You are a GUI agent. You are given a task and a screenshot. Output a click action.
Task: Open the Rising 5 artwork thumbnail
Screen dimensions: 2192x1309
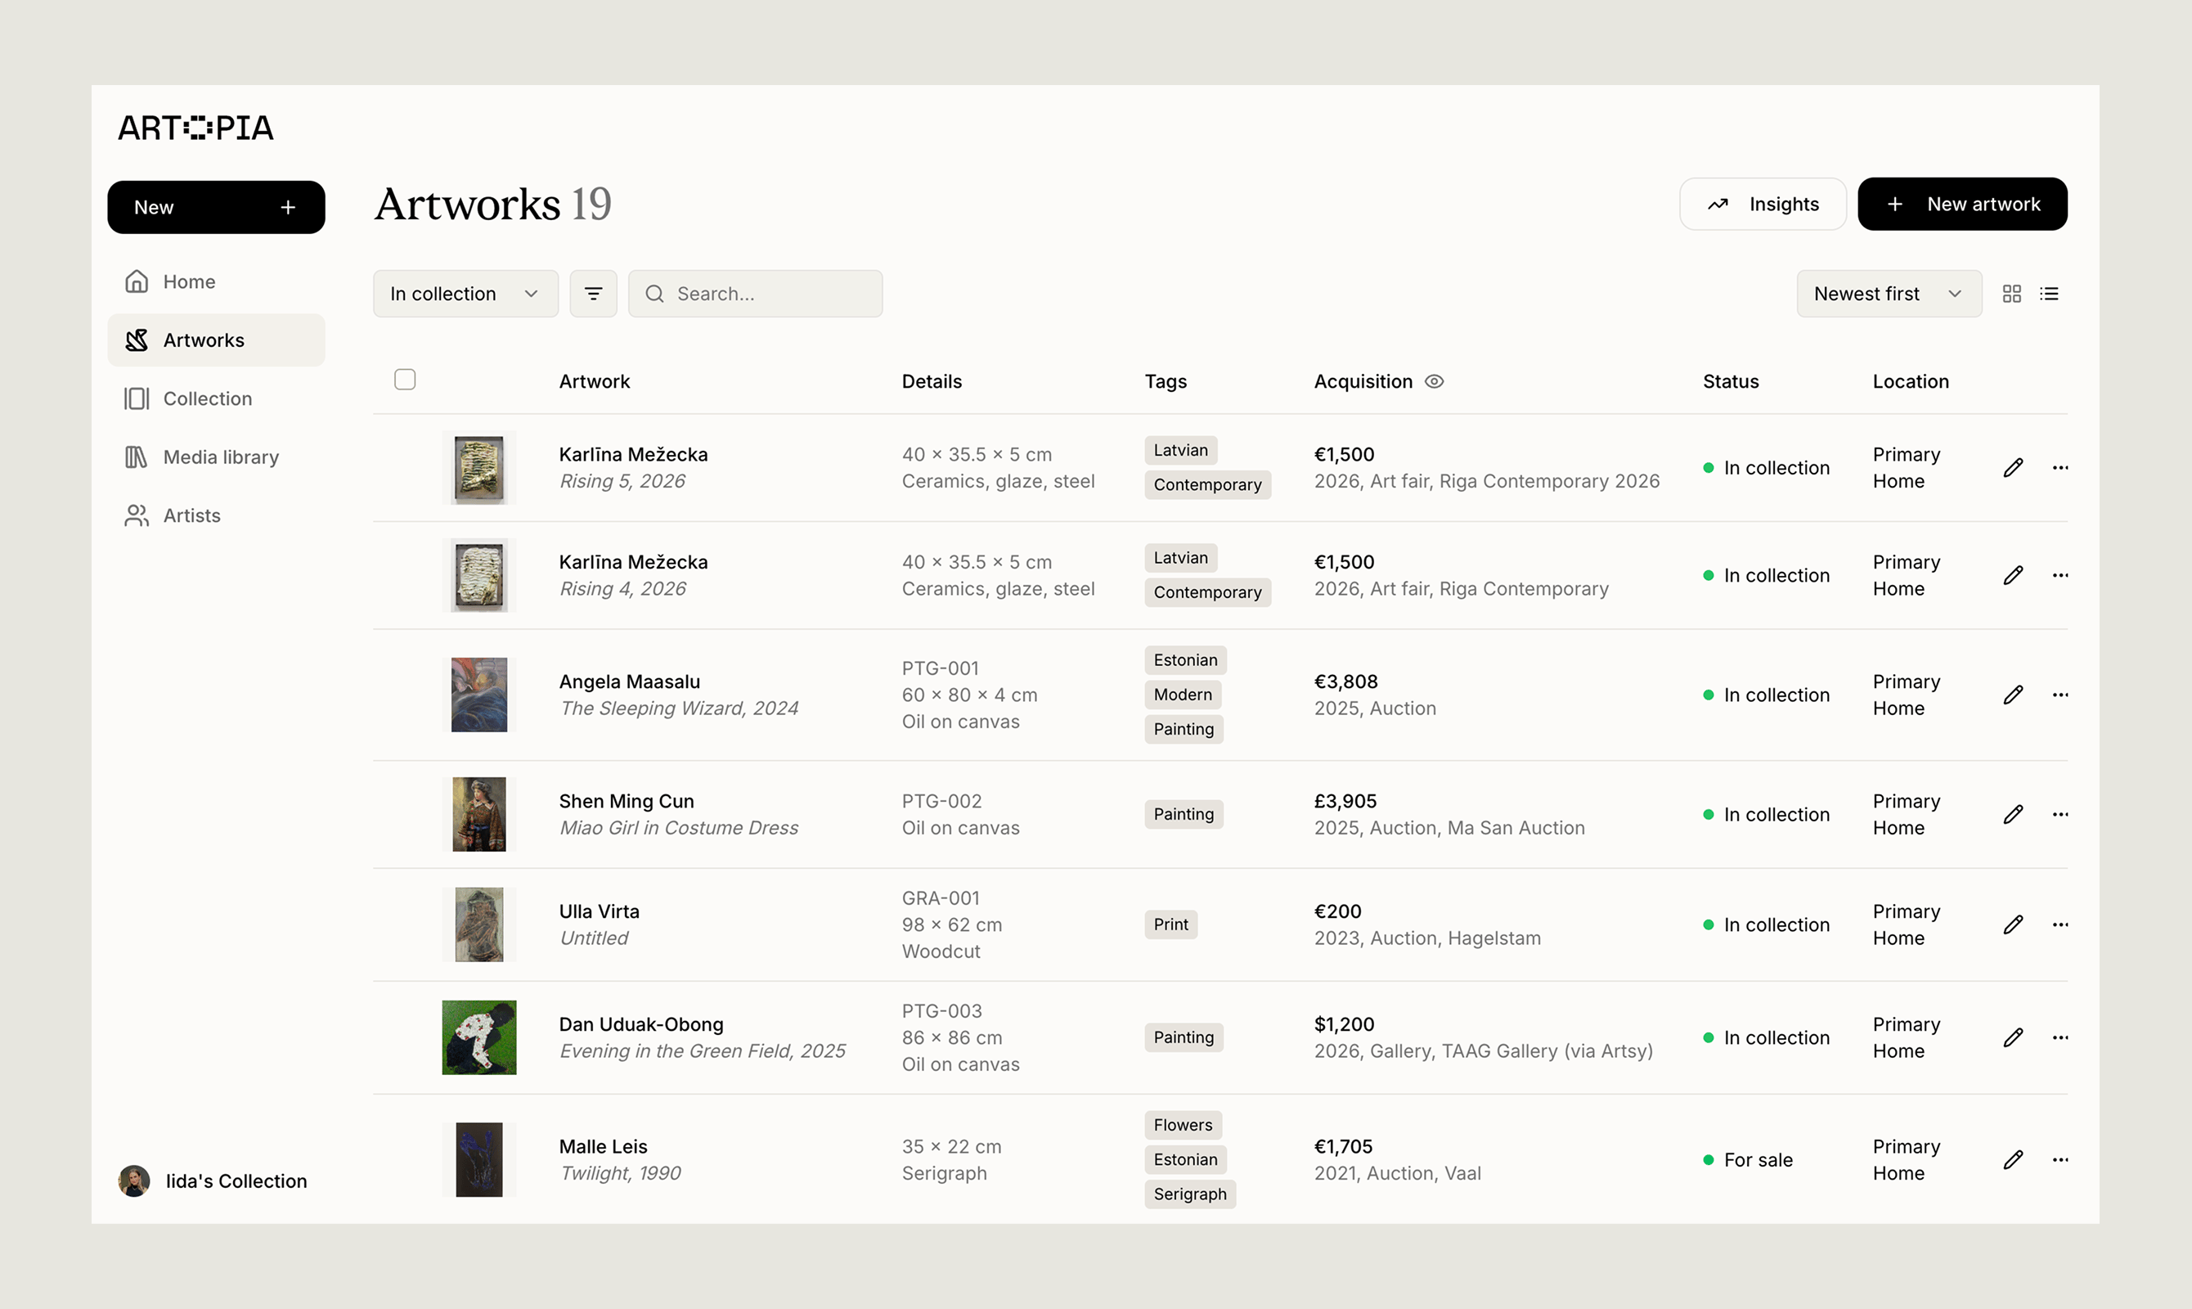tap(478, 467)
